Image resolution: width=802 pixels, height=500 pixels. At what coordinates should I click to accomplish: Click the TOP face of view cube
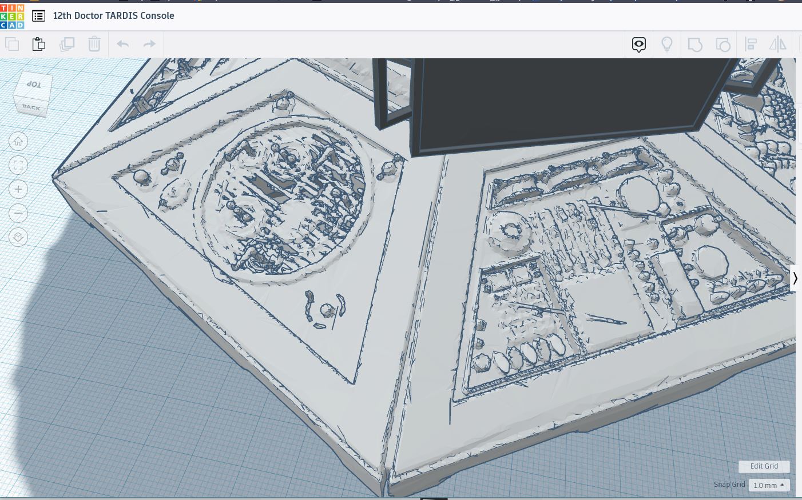pyautogui.click(x=34, y=85)
